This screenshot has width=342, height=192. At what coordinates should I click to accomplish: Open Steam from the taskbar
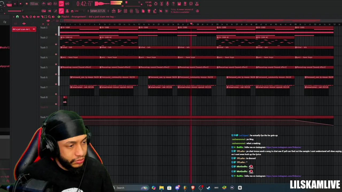point(208,188)
